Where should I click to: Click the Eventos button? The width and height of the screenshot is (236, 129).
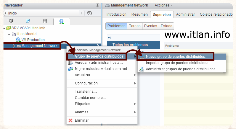(x=150, y=26)
